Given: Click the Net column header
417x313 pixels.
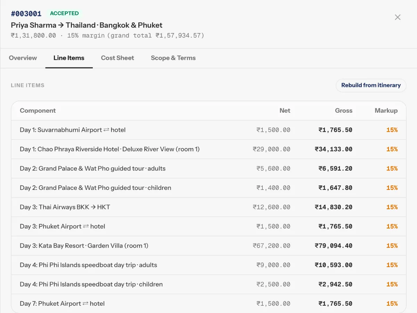Looking at the screenshot, I should click(285, 111).
